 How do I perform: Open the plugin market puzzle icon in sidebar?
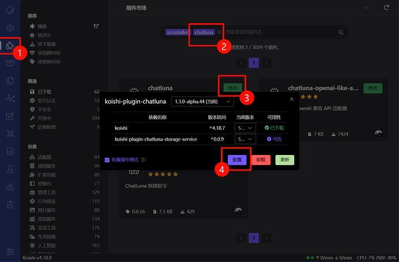point(10,45)
